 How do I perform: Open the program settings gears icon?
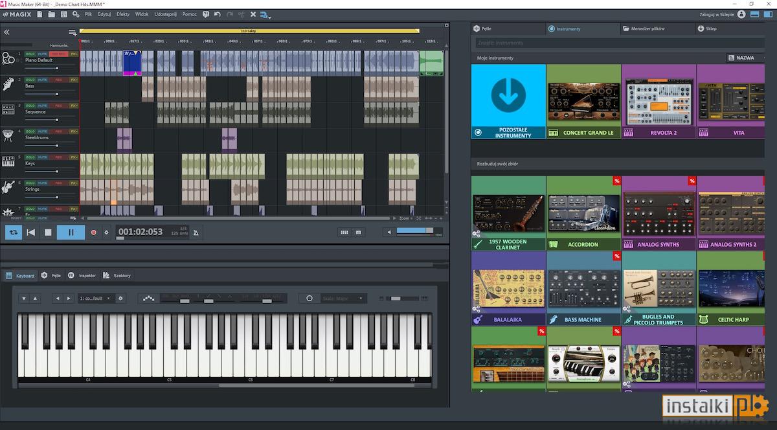click(x=76, y=14)
